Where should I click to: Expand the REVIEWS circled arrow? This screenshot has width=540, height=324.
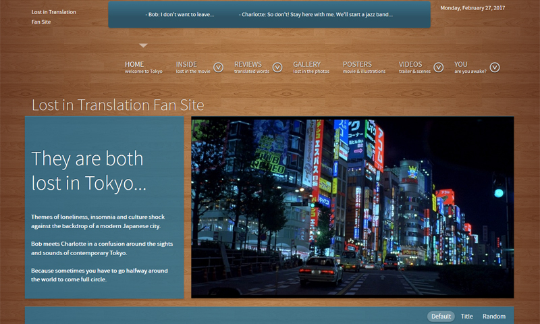[277, 67]
